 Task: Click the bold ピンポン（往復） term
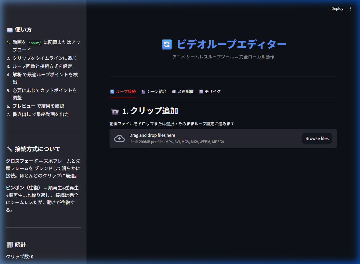coord(24,188)
